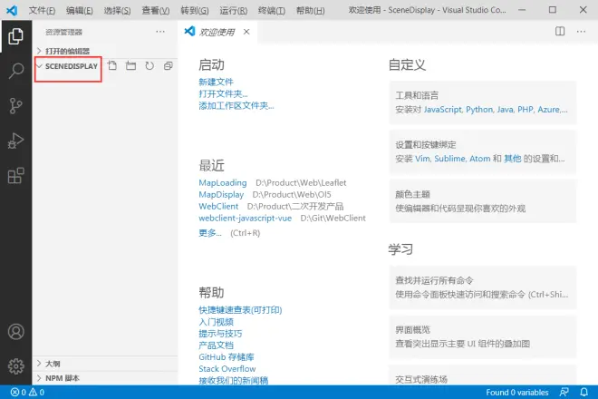The height and width of the screenshot is (399, 598).
Task: Open the 文件(F) menu
Action: 42,10
